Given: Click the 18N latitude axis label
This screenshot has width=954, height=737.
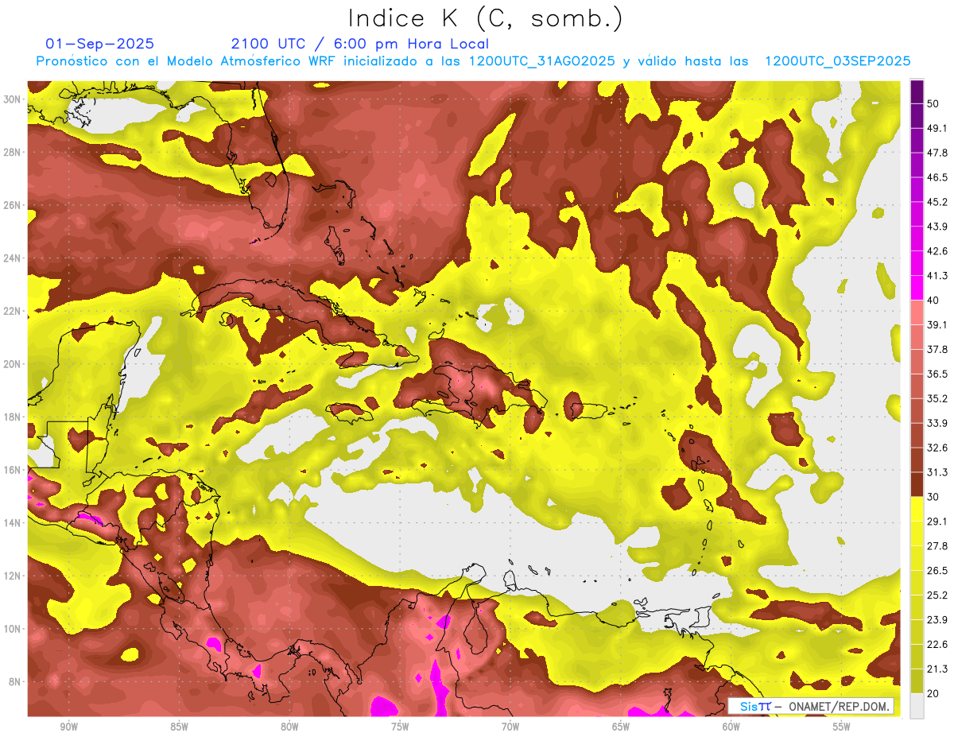Looking at the screenshot, I should [x=12, y=417].
